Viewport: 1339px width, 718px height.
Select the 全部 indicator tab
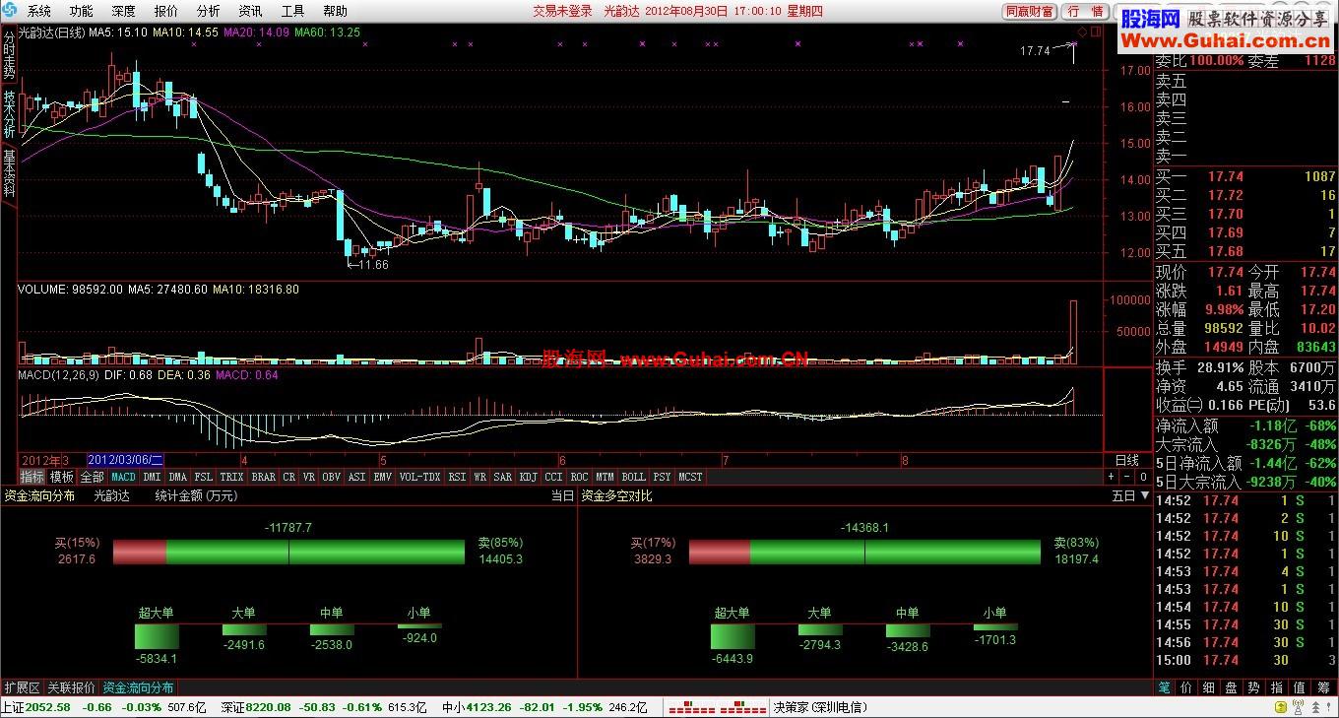point(92,477)
